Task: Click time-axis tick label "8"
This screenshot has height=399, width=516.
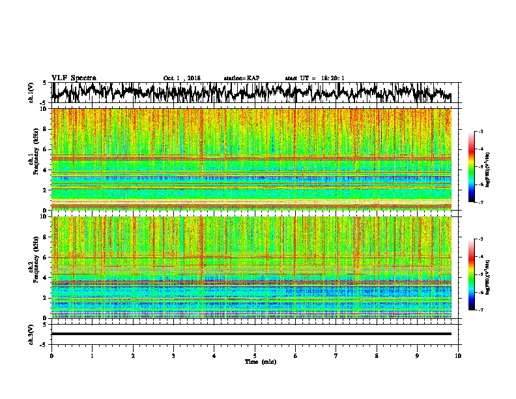Action: 377,356
